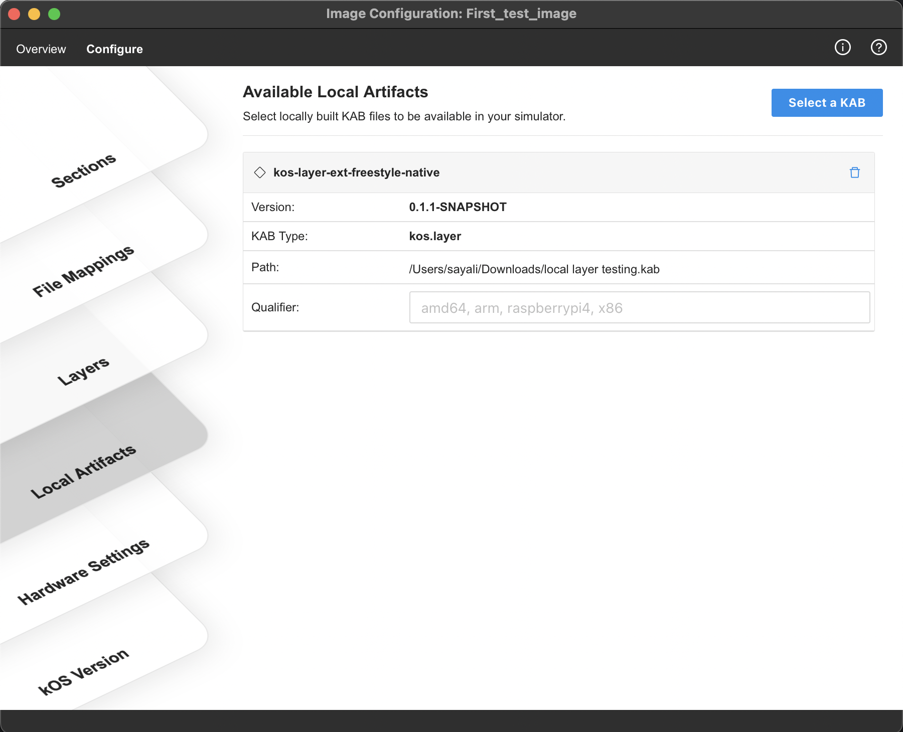Click the Version: label
The width and height of the screenshot is (903, 732).
coord(273,207)
